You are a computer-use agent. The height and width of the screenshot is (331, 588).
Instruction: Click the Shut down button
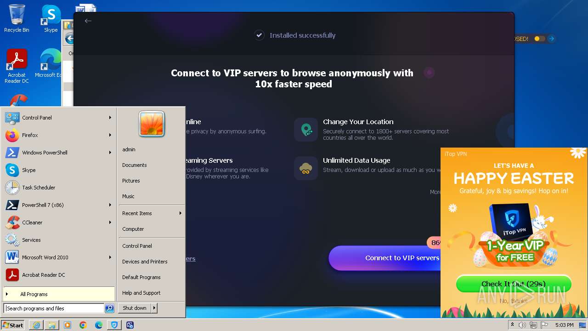pyautogui.click(x=135, y=308)
